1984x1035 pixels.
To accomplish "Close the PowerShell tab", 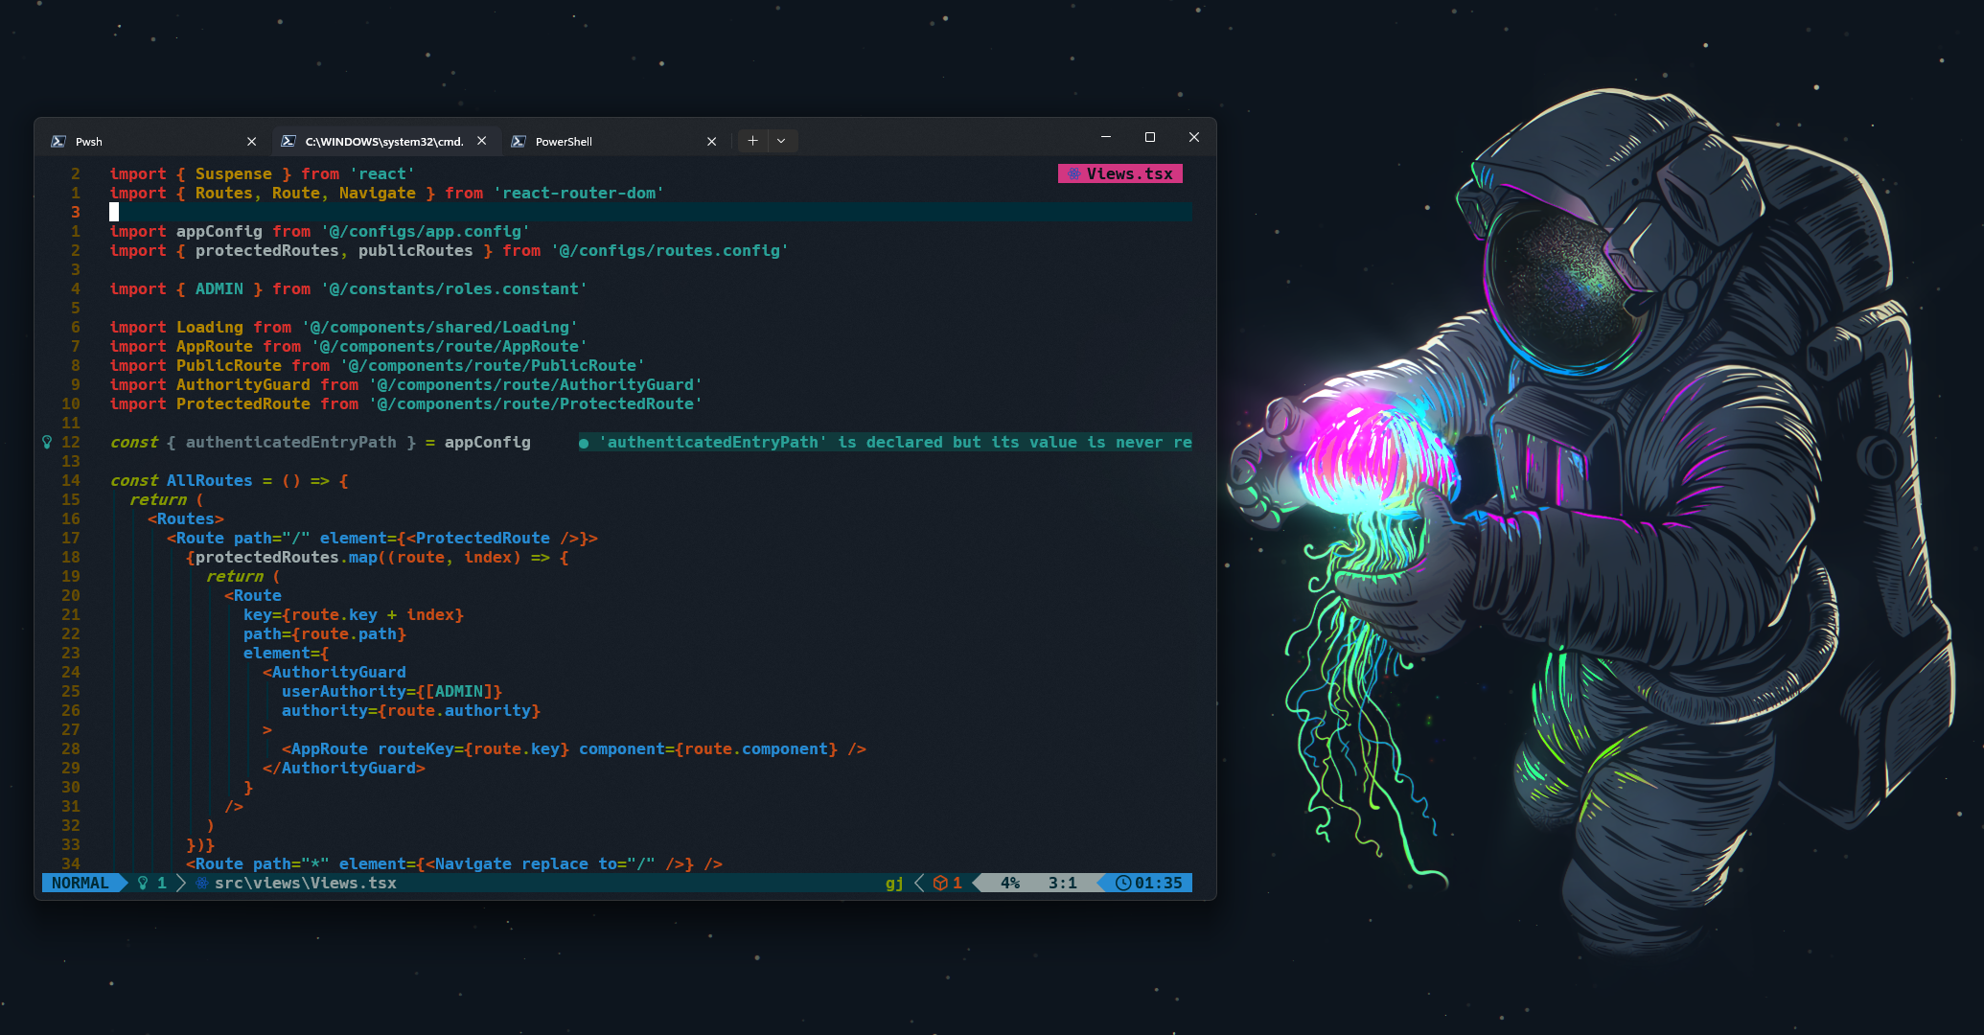I will pos(711,141).
